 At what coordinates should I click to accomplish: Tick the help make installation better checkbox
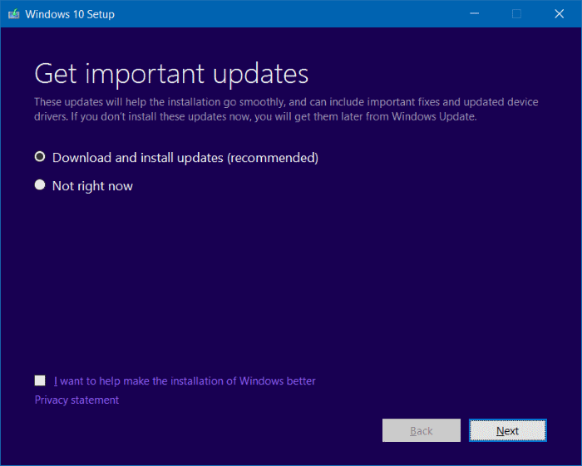pos(40,380)
